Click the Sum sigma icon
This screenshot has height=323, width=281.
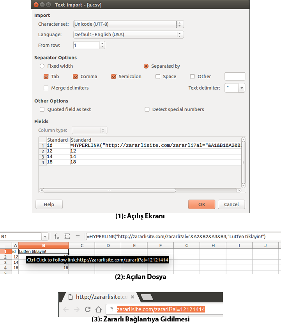(67, 236)
